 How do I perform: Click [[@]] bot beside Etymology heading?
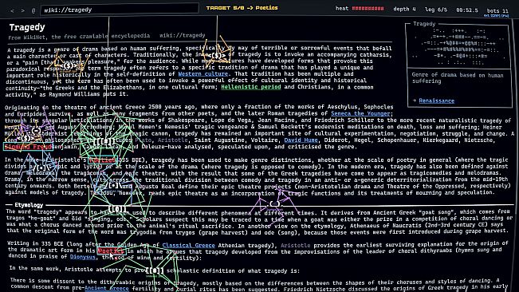pos(117,209)
